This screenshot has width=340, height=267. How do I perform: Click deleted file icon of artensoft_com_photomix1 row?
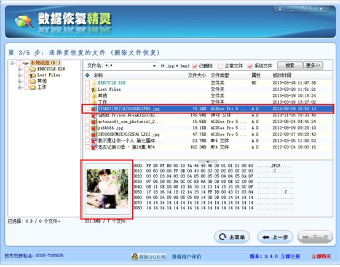[94, 122]
